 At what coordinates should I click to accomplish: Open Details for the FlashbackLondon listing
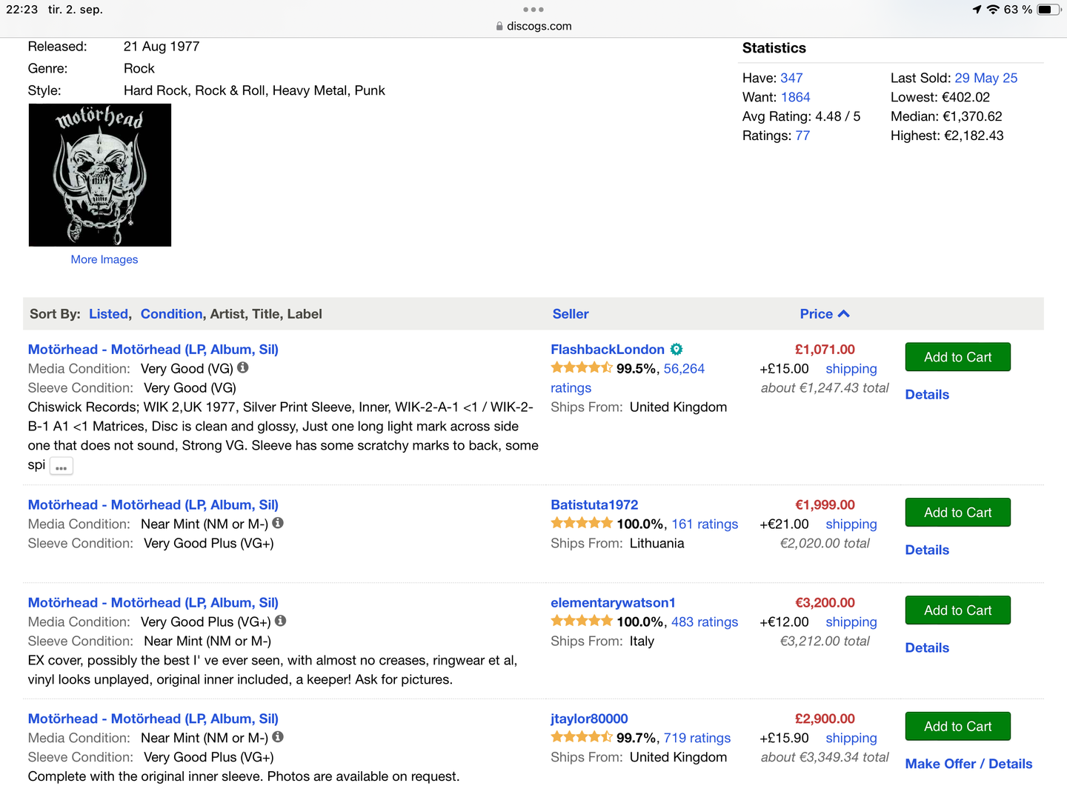(927, 395)
